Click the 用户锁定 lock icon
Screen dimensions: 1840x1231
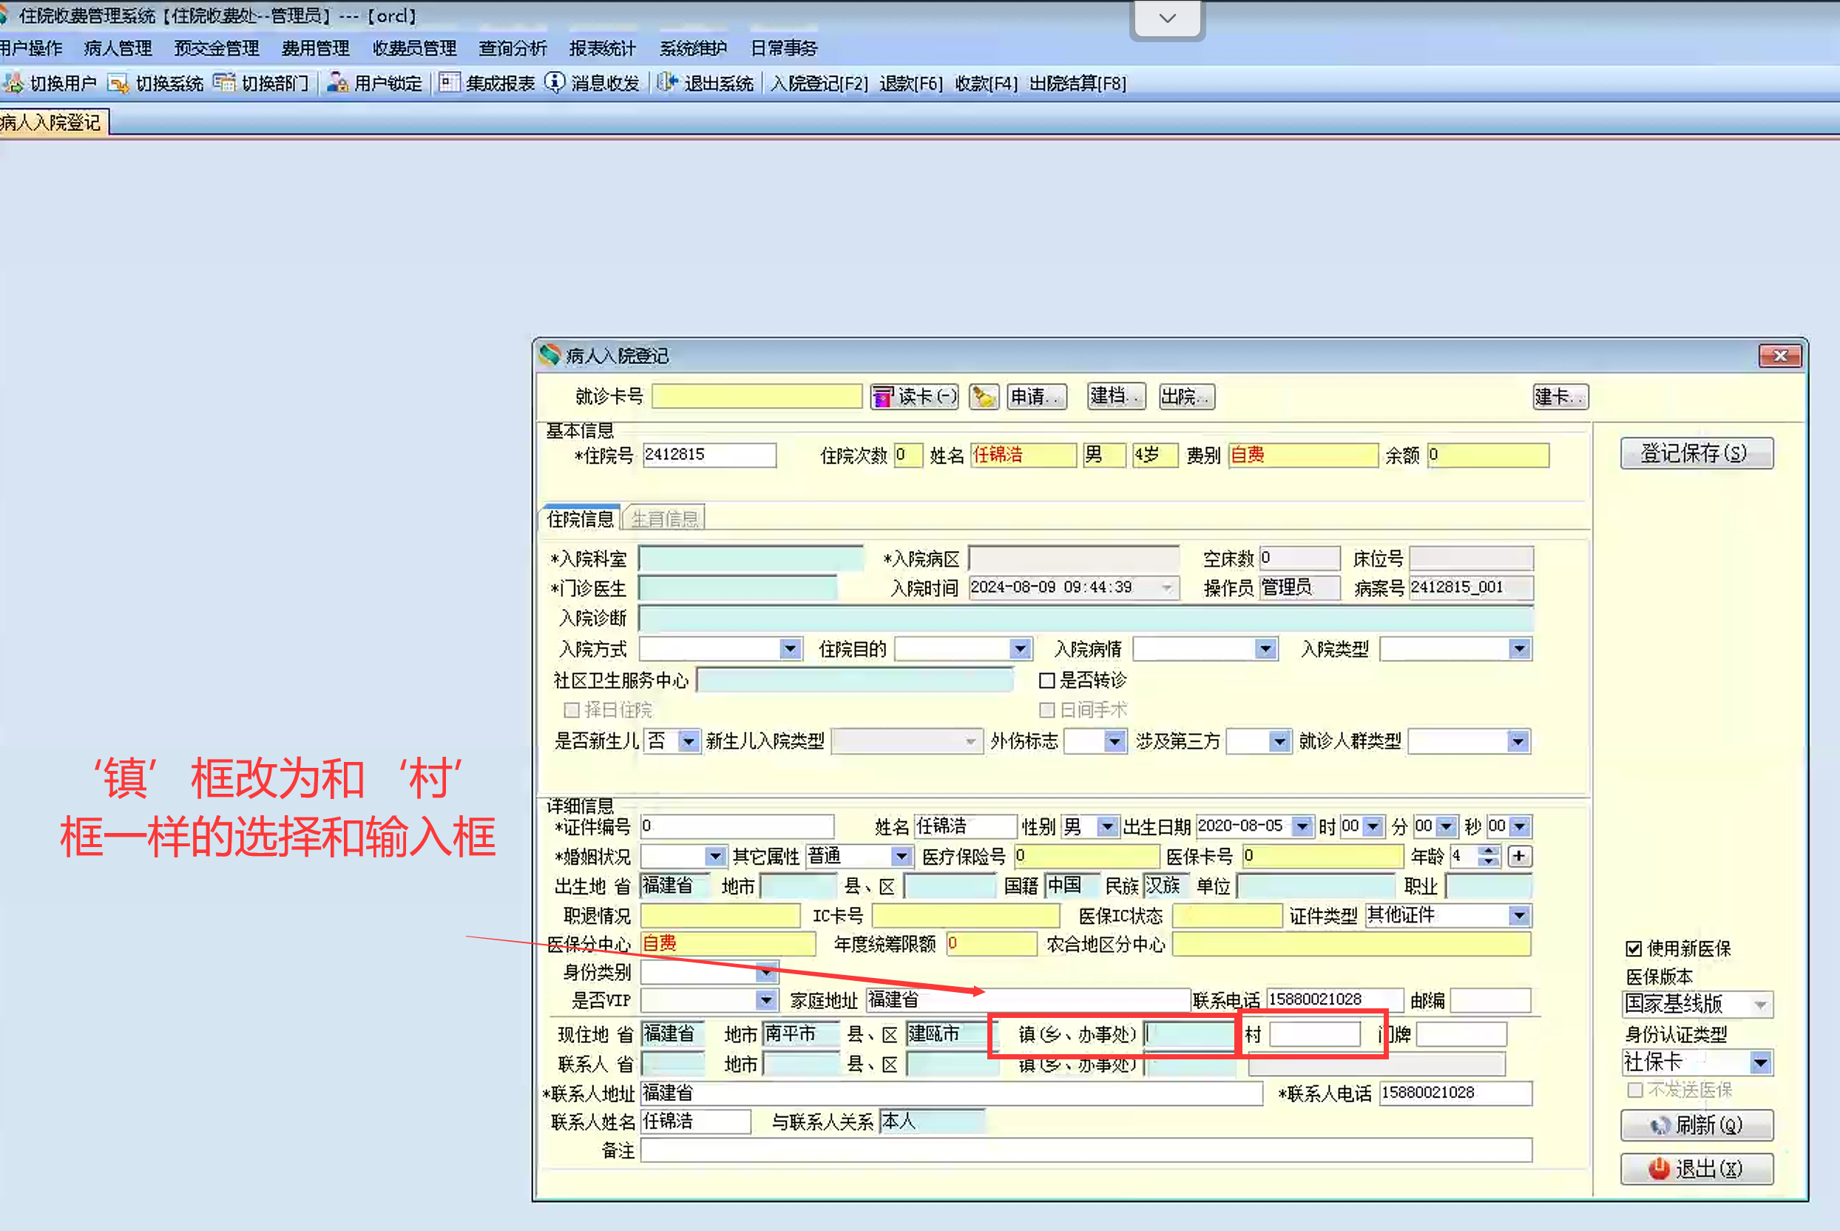coord(337,82)
